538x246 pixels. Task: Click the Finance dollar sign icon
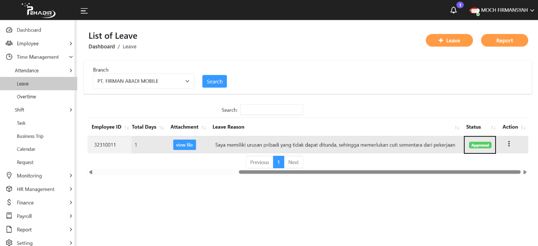click(9, 202)
